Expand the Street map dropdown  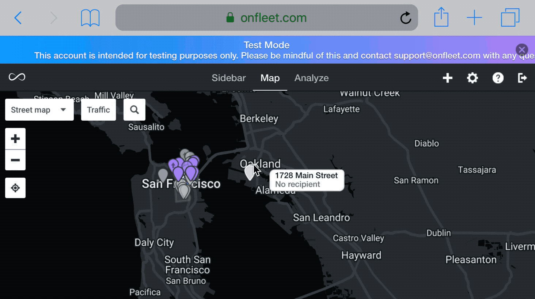pyautogui.click(x=39, y=110)
